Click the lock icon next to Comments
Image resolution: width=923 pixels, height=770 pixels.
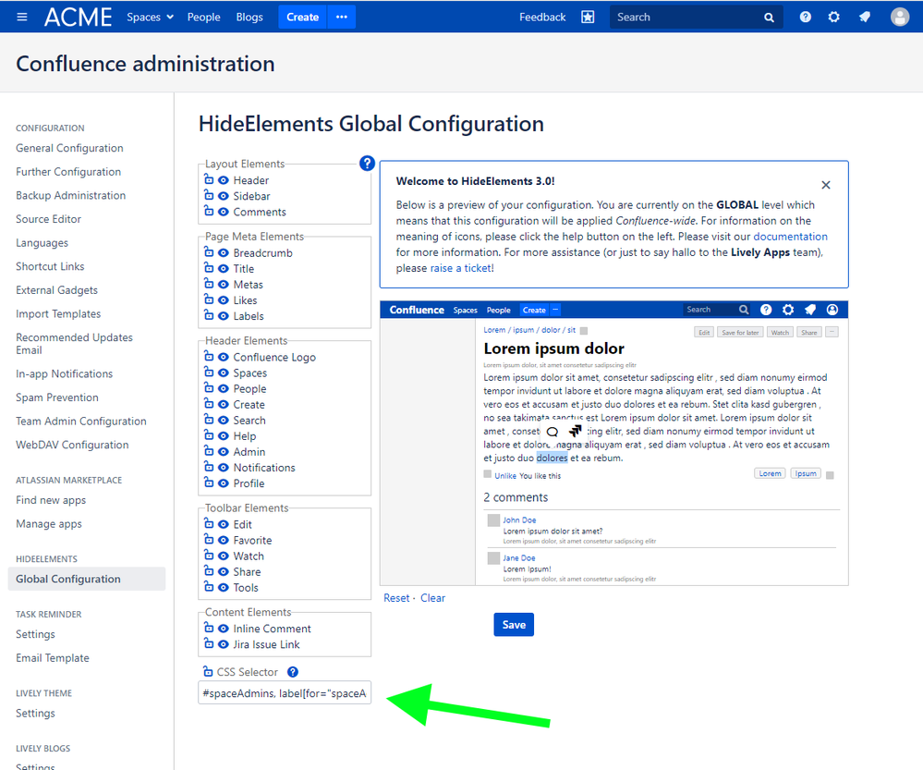click(x=209, y=211)
